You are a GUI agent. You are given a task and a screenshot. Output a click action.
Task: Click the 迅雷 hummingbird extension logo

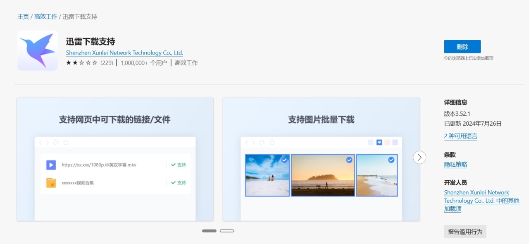[37, 51]
